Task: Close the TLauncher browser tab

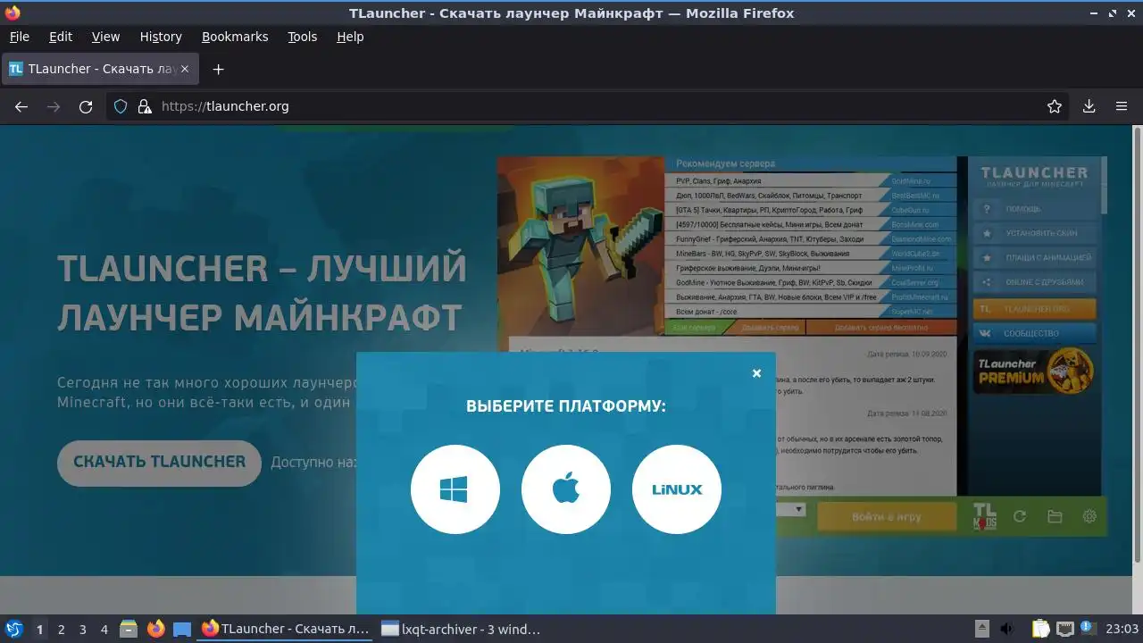Action: 185,69
